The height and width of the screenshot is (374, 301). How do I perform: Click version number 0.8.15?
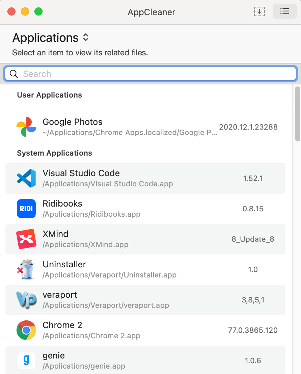coord(253,209)
